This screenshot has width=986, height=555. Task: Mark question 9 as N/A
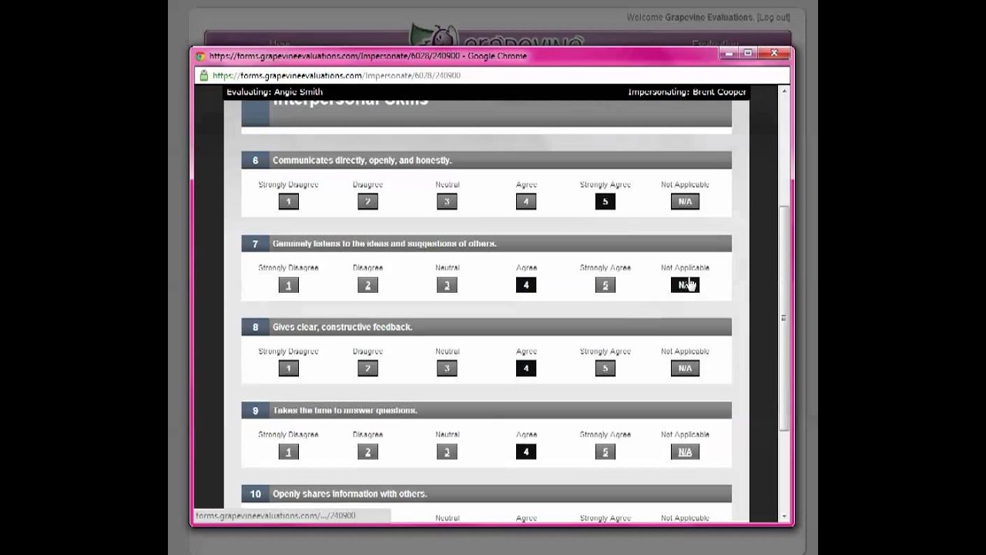click(x=685, y=452)
